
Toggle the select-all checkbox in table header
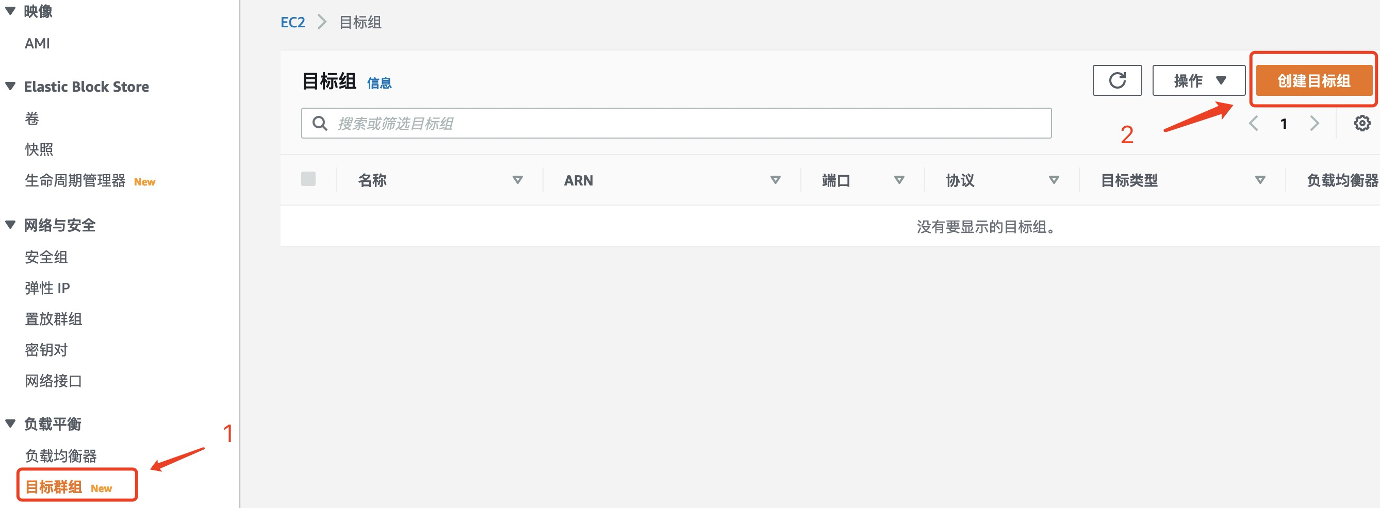(x=308, y=179)
